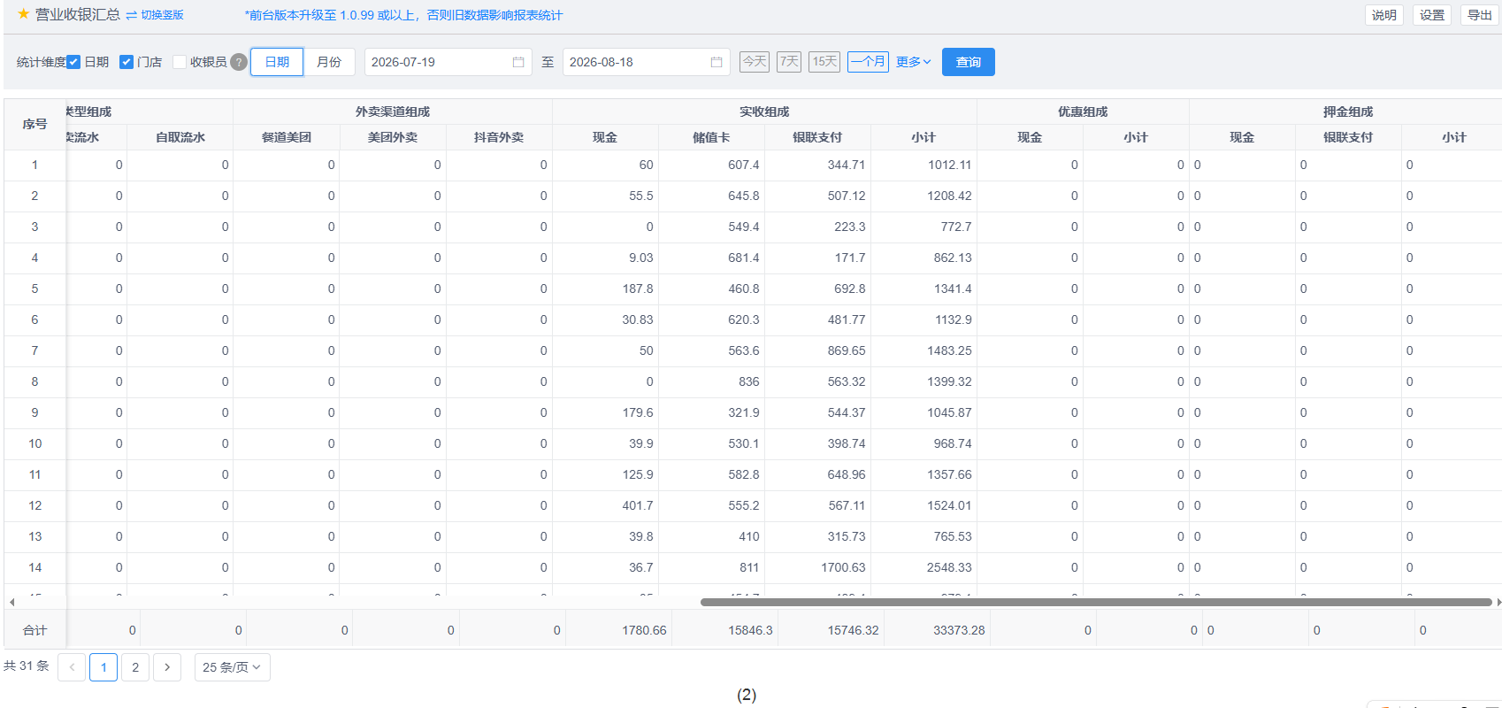Click the total value 15846.3

click(x=750, y=631)
